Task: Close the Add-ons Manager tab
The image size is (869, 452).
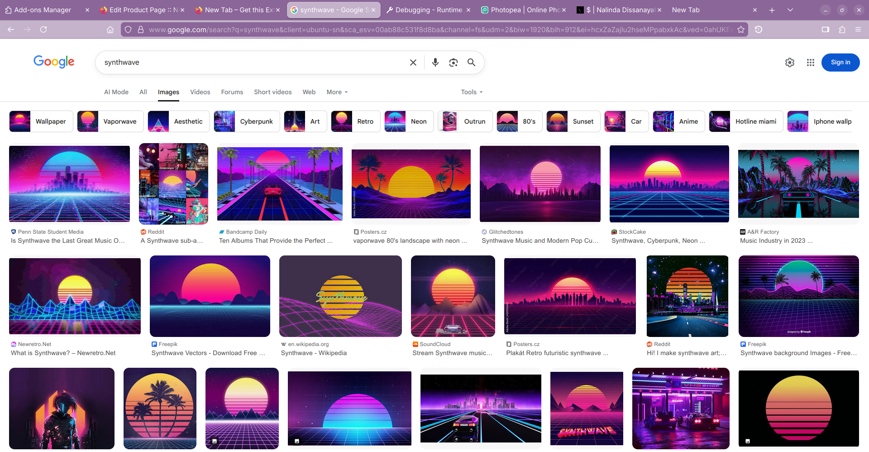Action: click(x=87, y=10)
